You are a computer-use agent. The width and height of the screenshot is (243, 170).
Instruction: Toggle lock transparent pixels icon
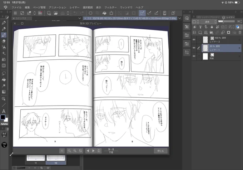pos(218,27)
